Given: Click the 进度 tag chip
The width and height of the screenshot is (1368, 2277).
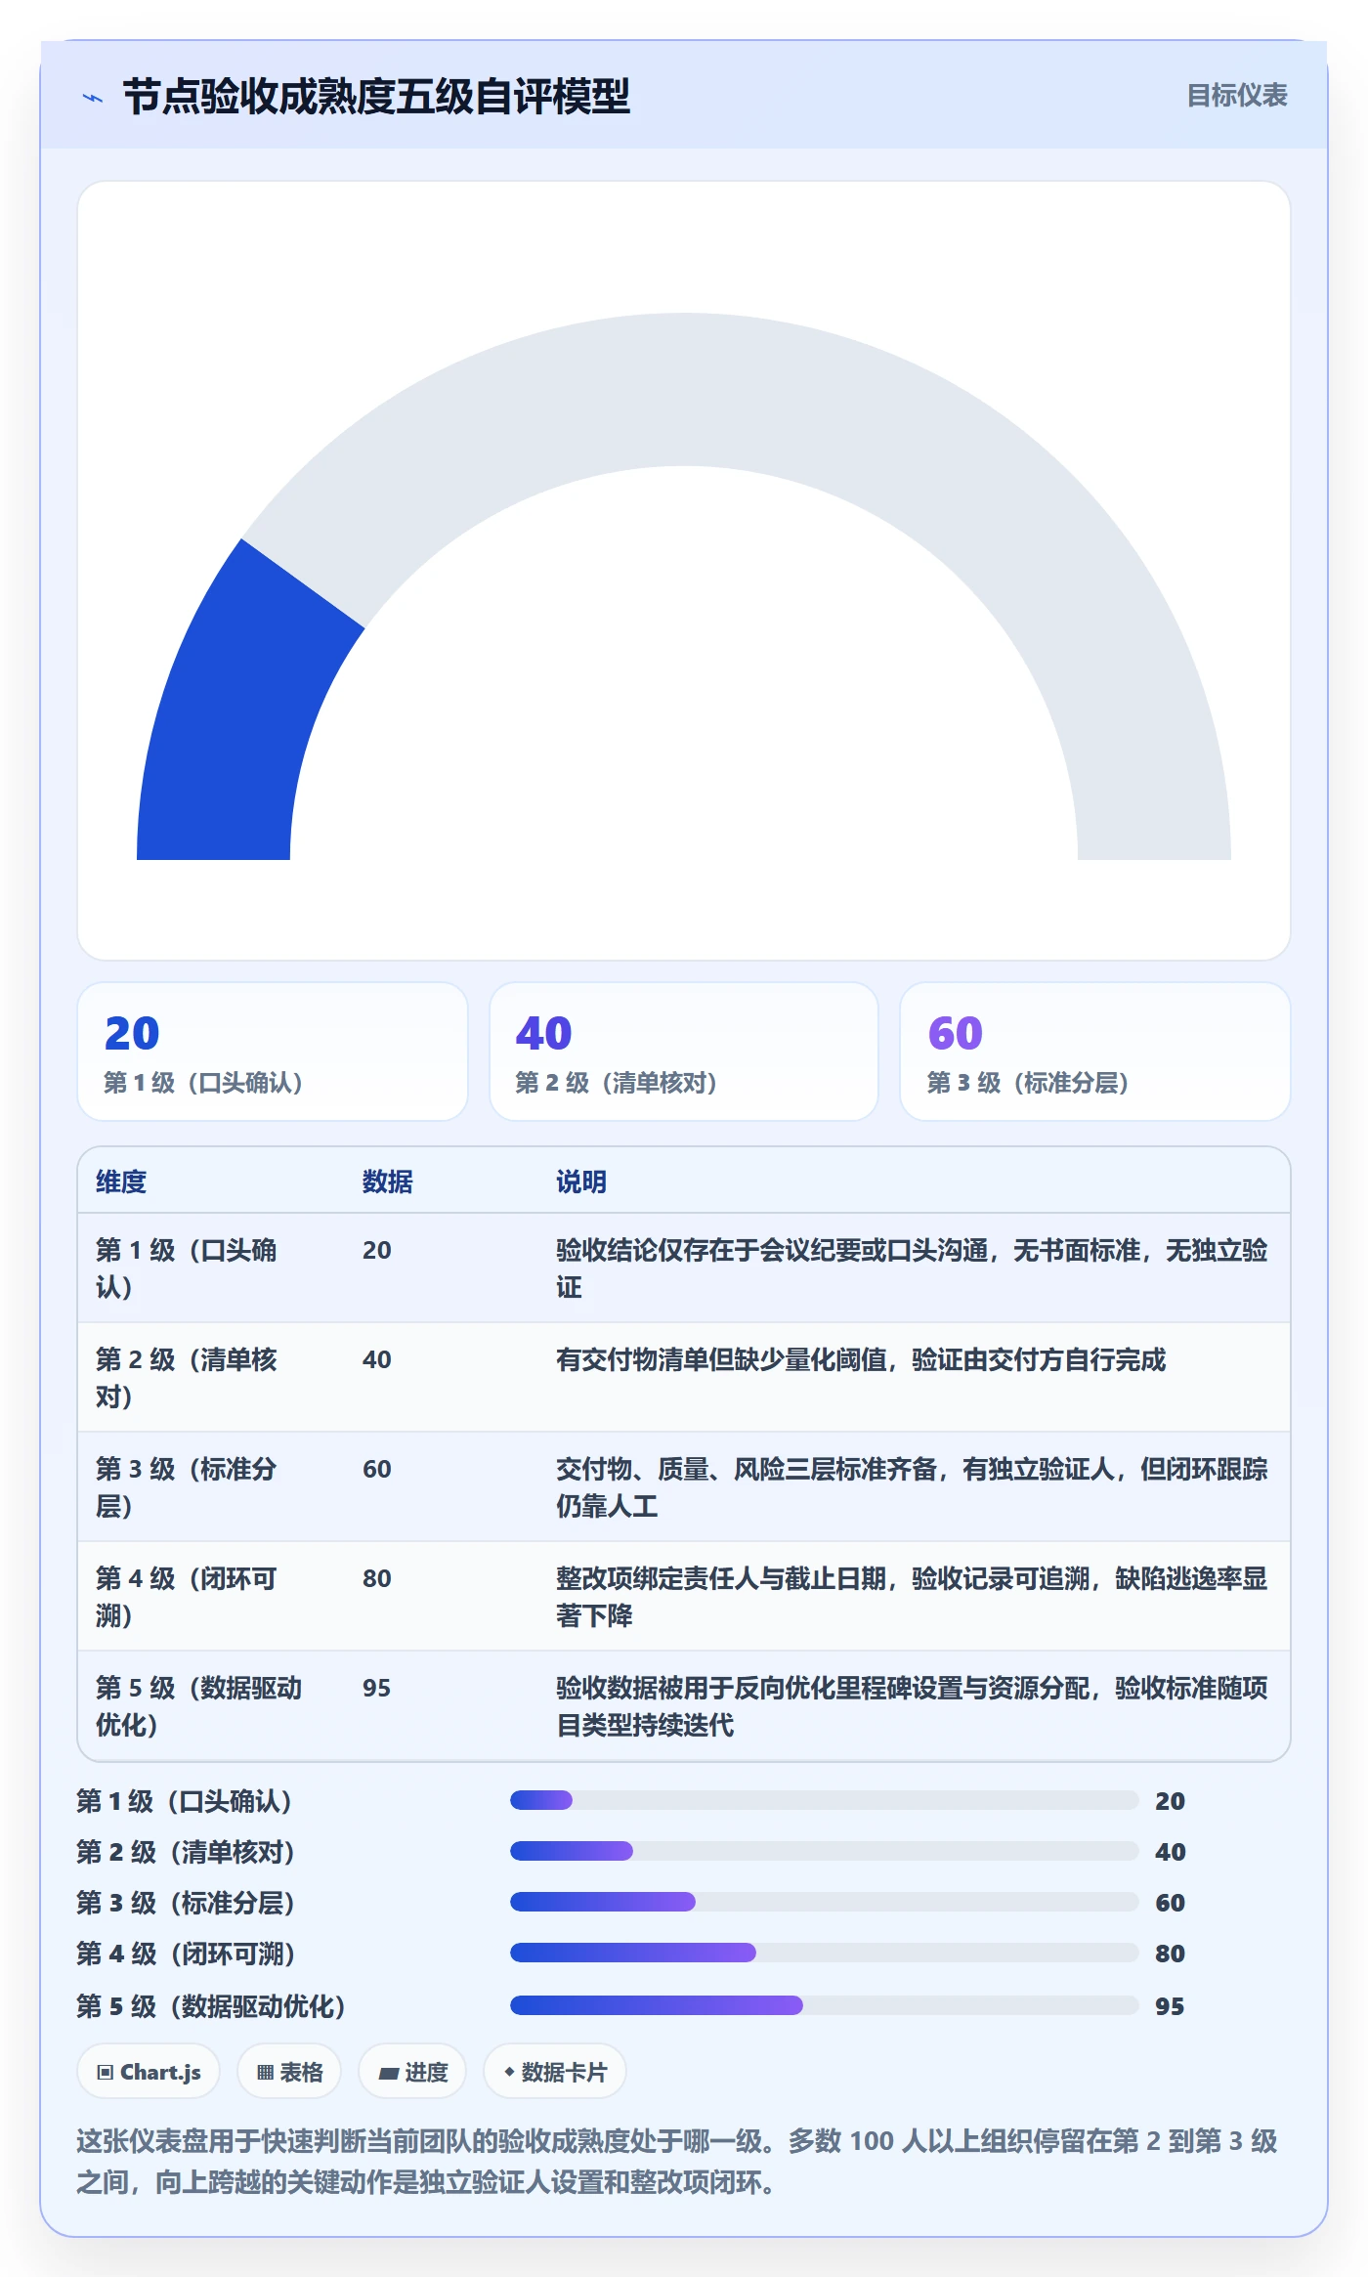Looking at the screenshot, I should (412, 2072).
